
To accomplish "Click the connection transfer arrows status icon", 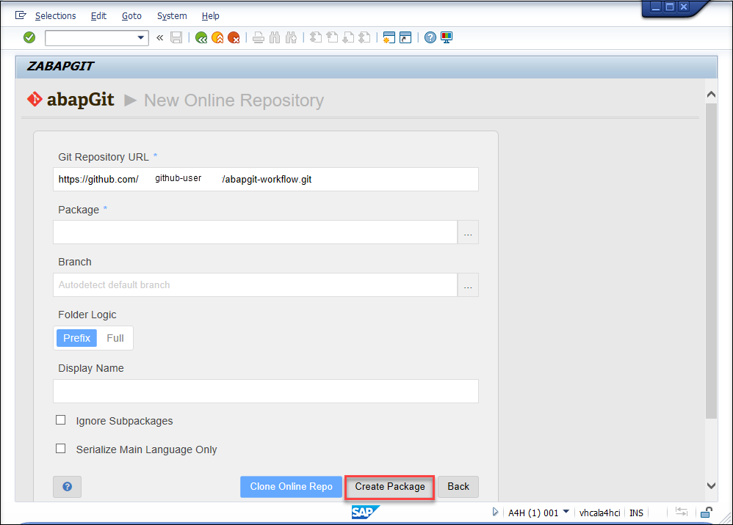I will click(x=682, y=512).
